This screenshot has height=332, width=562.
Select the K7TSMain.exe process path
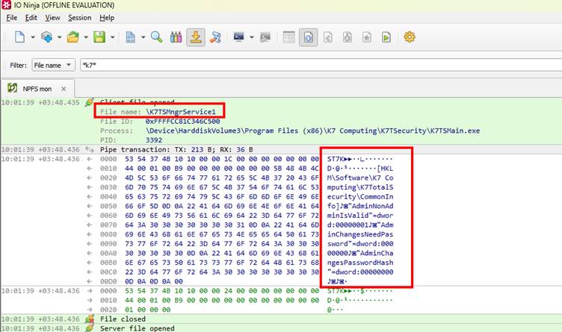[312, 131]
